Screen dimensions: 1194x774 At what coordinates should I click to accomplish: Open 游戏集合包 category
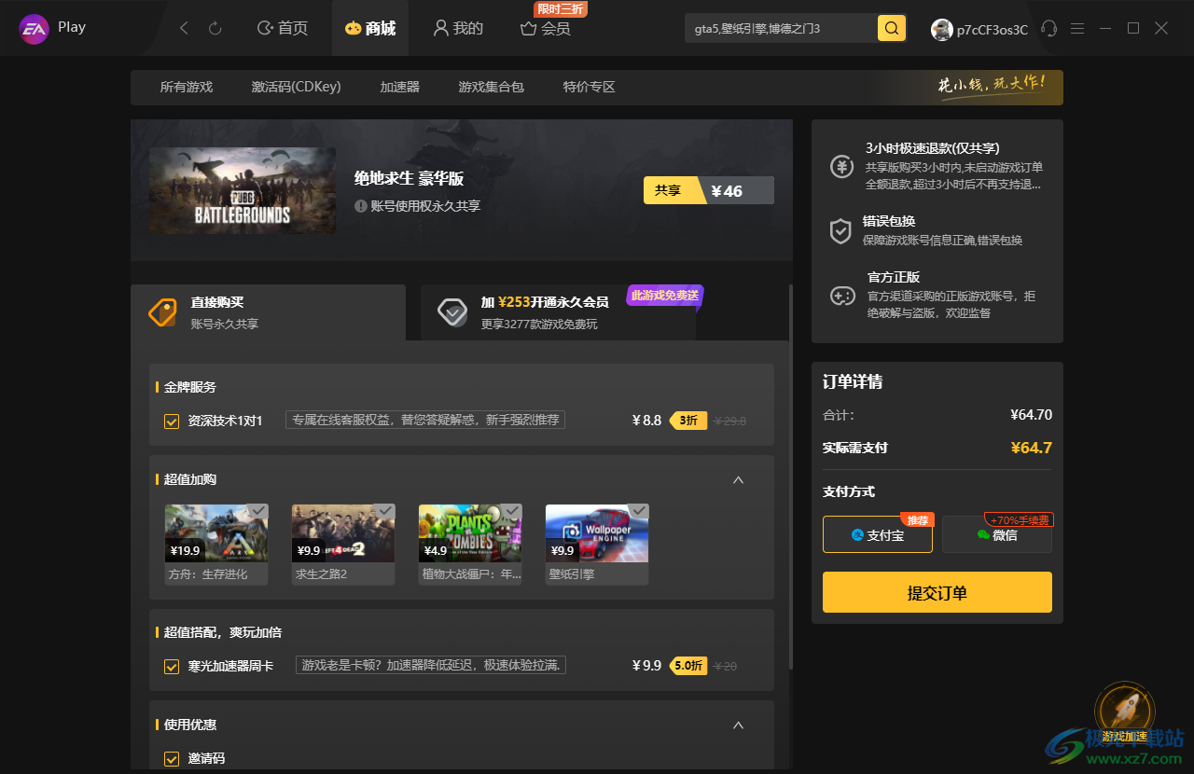[492, 87]
